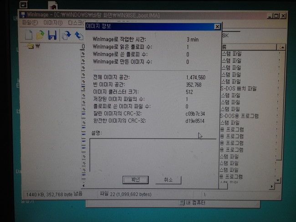Image resolution: width=296 pixels, height=222 pixels.
Task: Open the 디스크 menu
Action: tap(77, 23)
